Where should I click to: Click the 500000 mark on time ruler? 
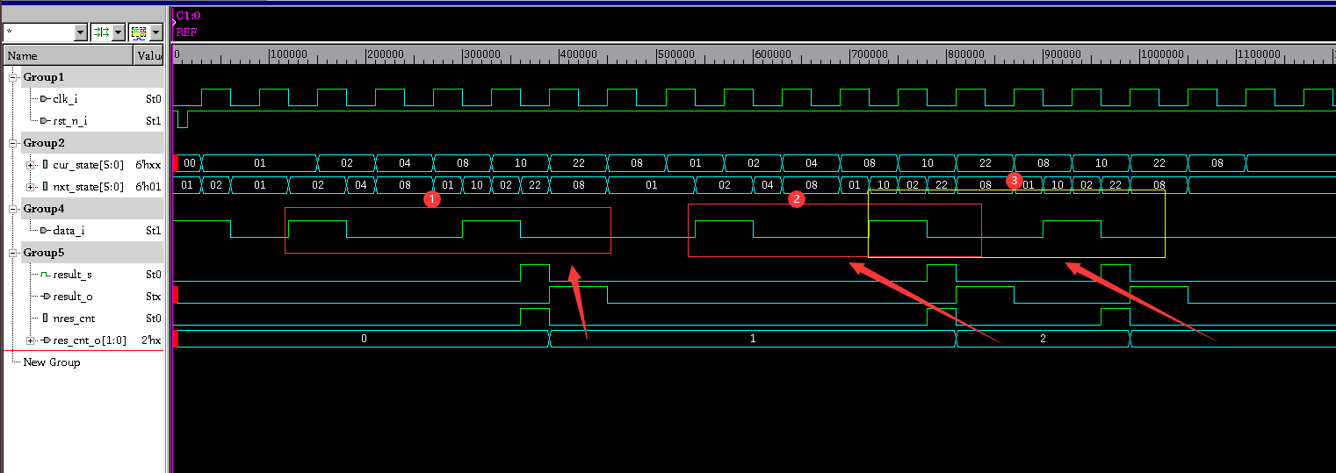tap(675, 54)
